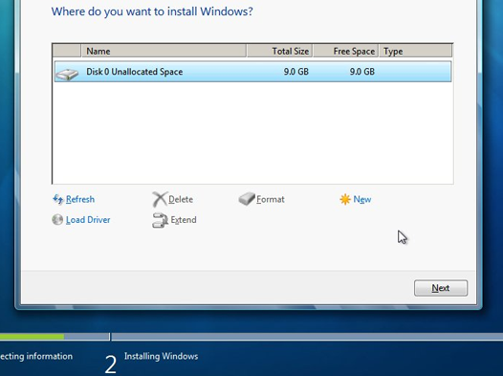Click the New partition star icon
This screenshot has width=503, height=376.
coord(345,199)
